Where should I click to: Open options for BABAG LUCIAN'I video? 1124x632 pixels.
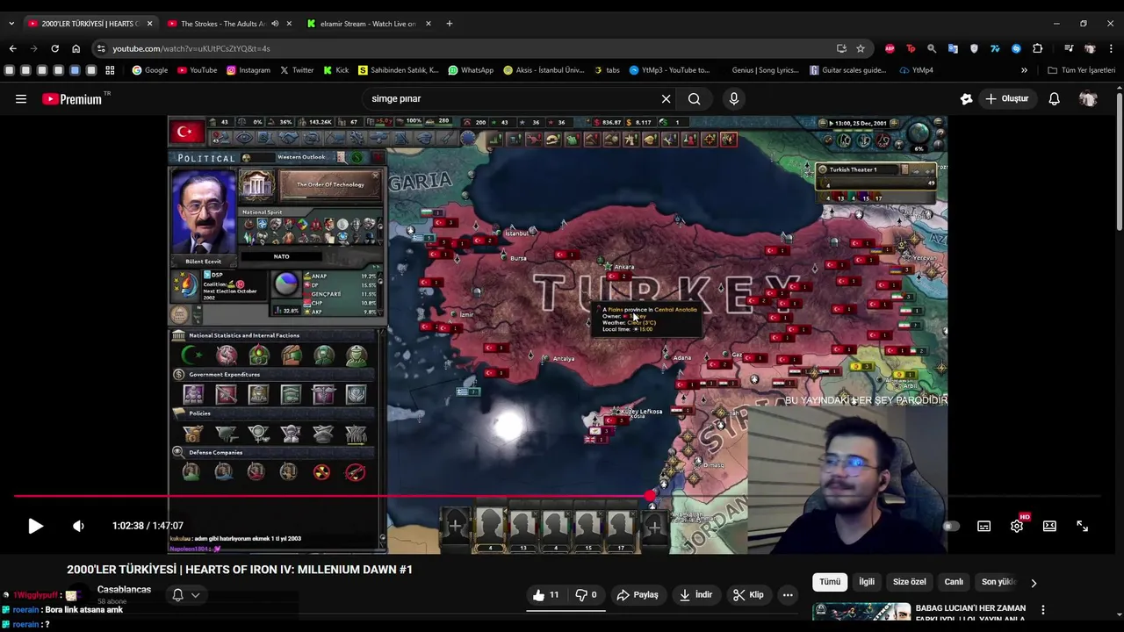coord(1043,609)
